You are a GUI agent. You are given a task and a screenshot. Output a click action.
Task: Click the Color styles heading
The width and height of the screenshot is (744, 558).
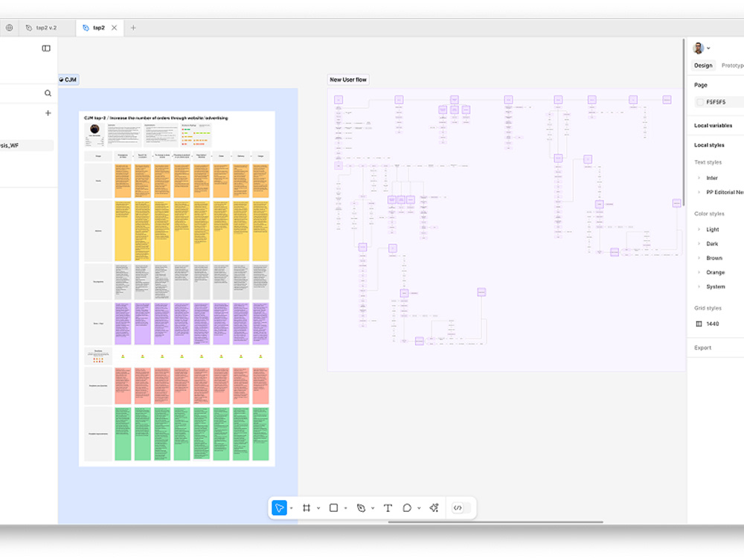709,214
